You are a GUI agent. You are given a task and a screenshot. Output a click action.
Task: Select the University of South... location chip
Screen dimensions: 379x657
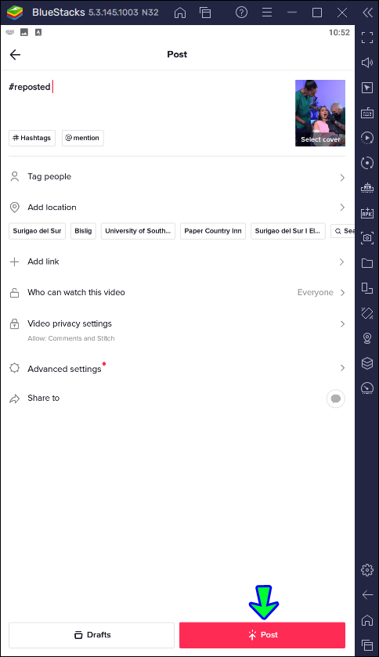coord(138,231)
